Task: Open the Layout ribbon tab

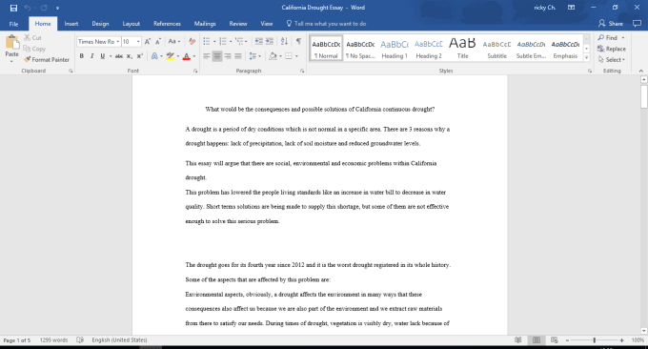Action: coord(131,24)
